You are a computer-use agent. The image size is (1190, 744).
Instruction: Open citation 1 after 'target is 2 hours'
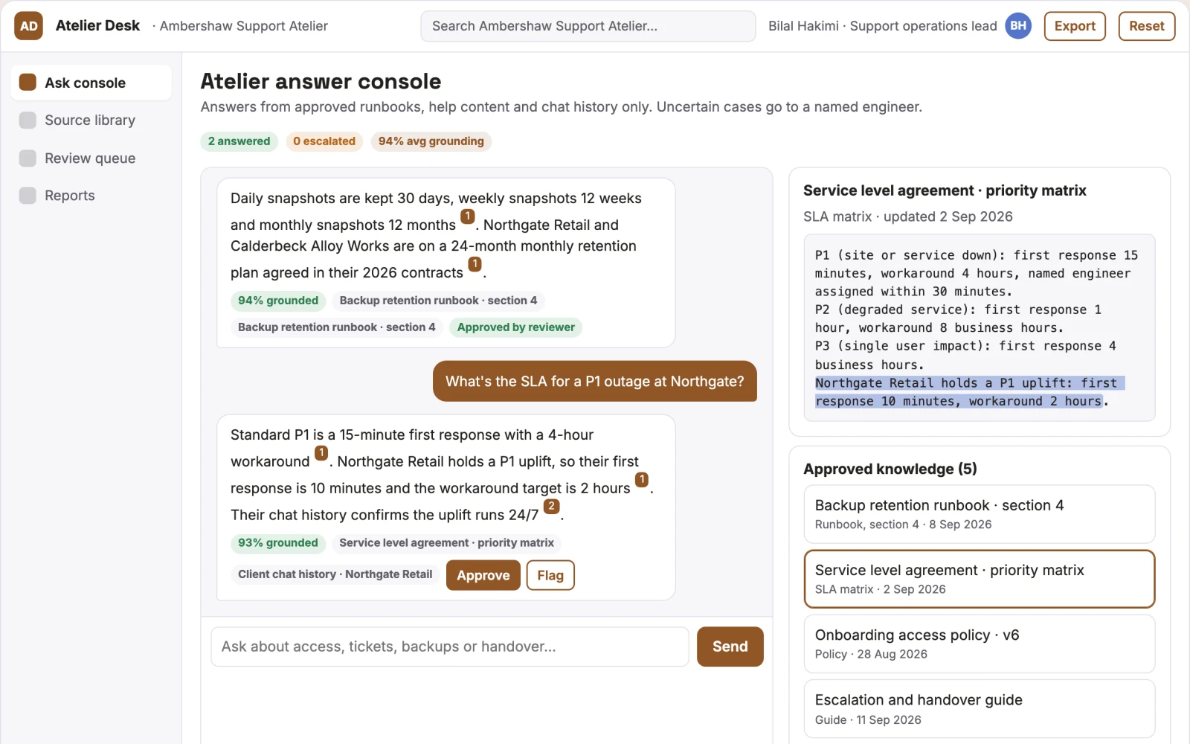pyautogui.click(x=642, y=480)
